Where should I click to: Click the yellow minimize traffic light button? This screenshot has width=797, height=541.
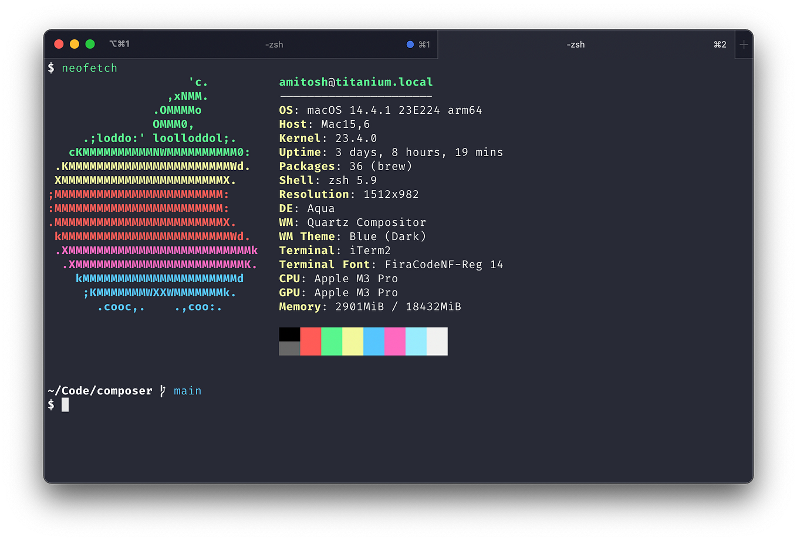click(74, 43)
